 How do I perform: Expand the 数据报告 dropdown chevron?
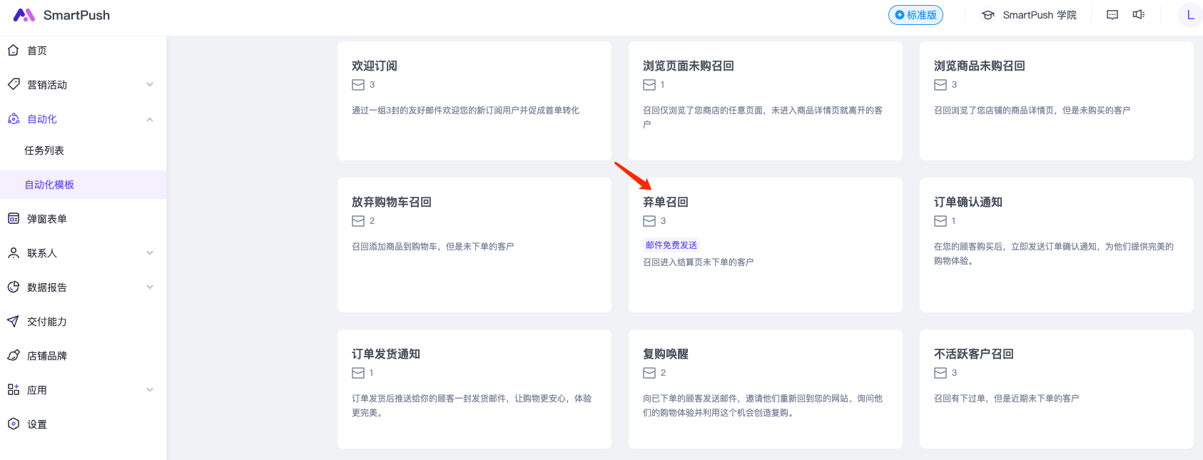pyautogui.click(x=150, y=287)
